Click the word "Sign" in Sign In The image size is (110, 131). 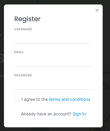click(x=77, y=114)
